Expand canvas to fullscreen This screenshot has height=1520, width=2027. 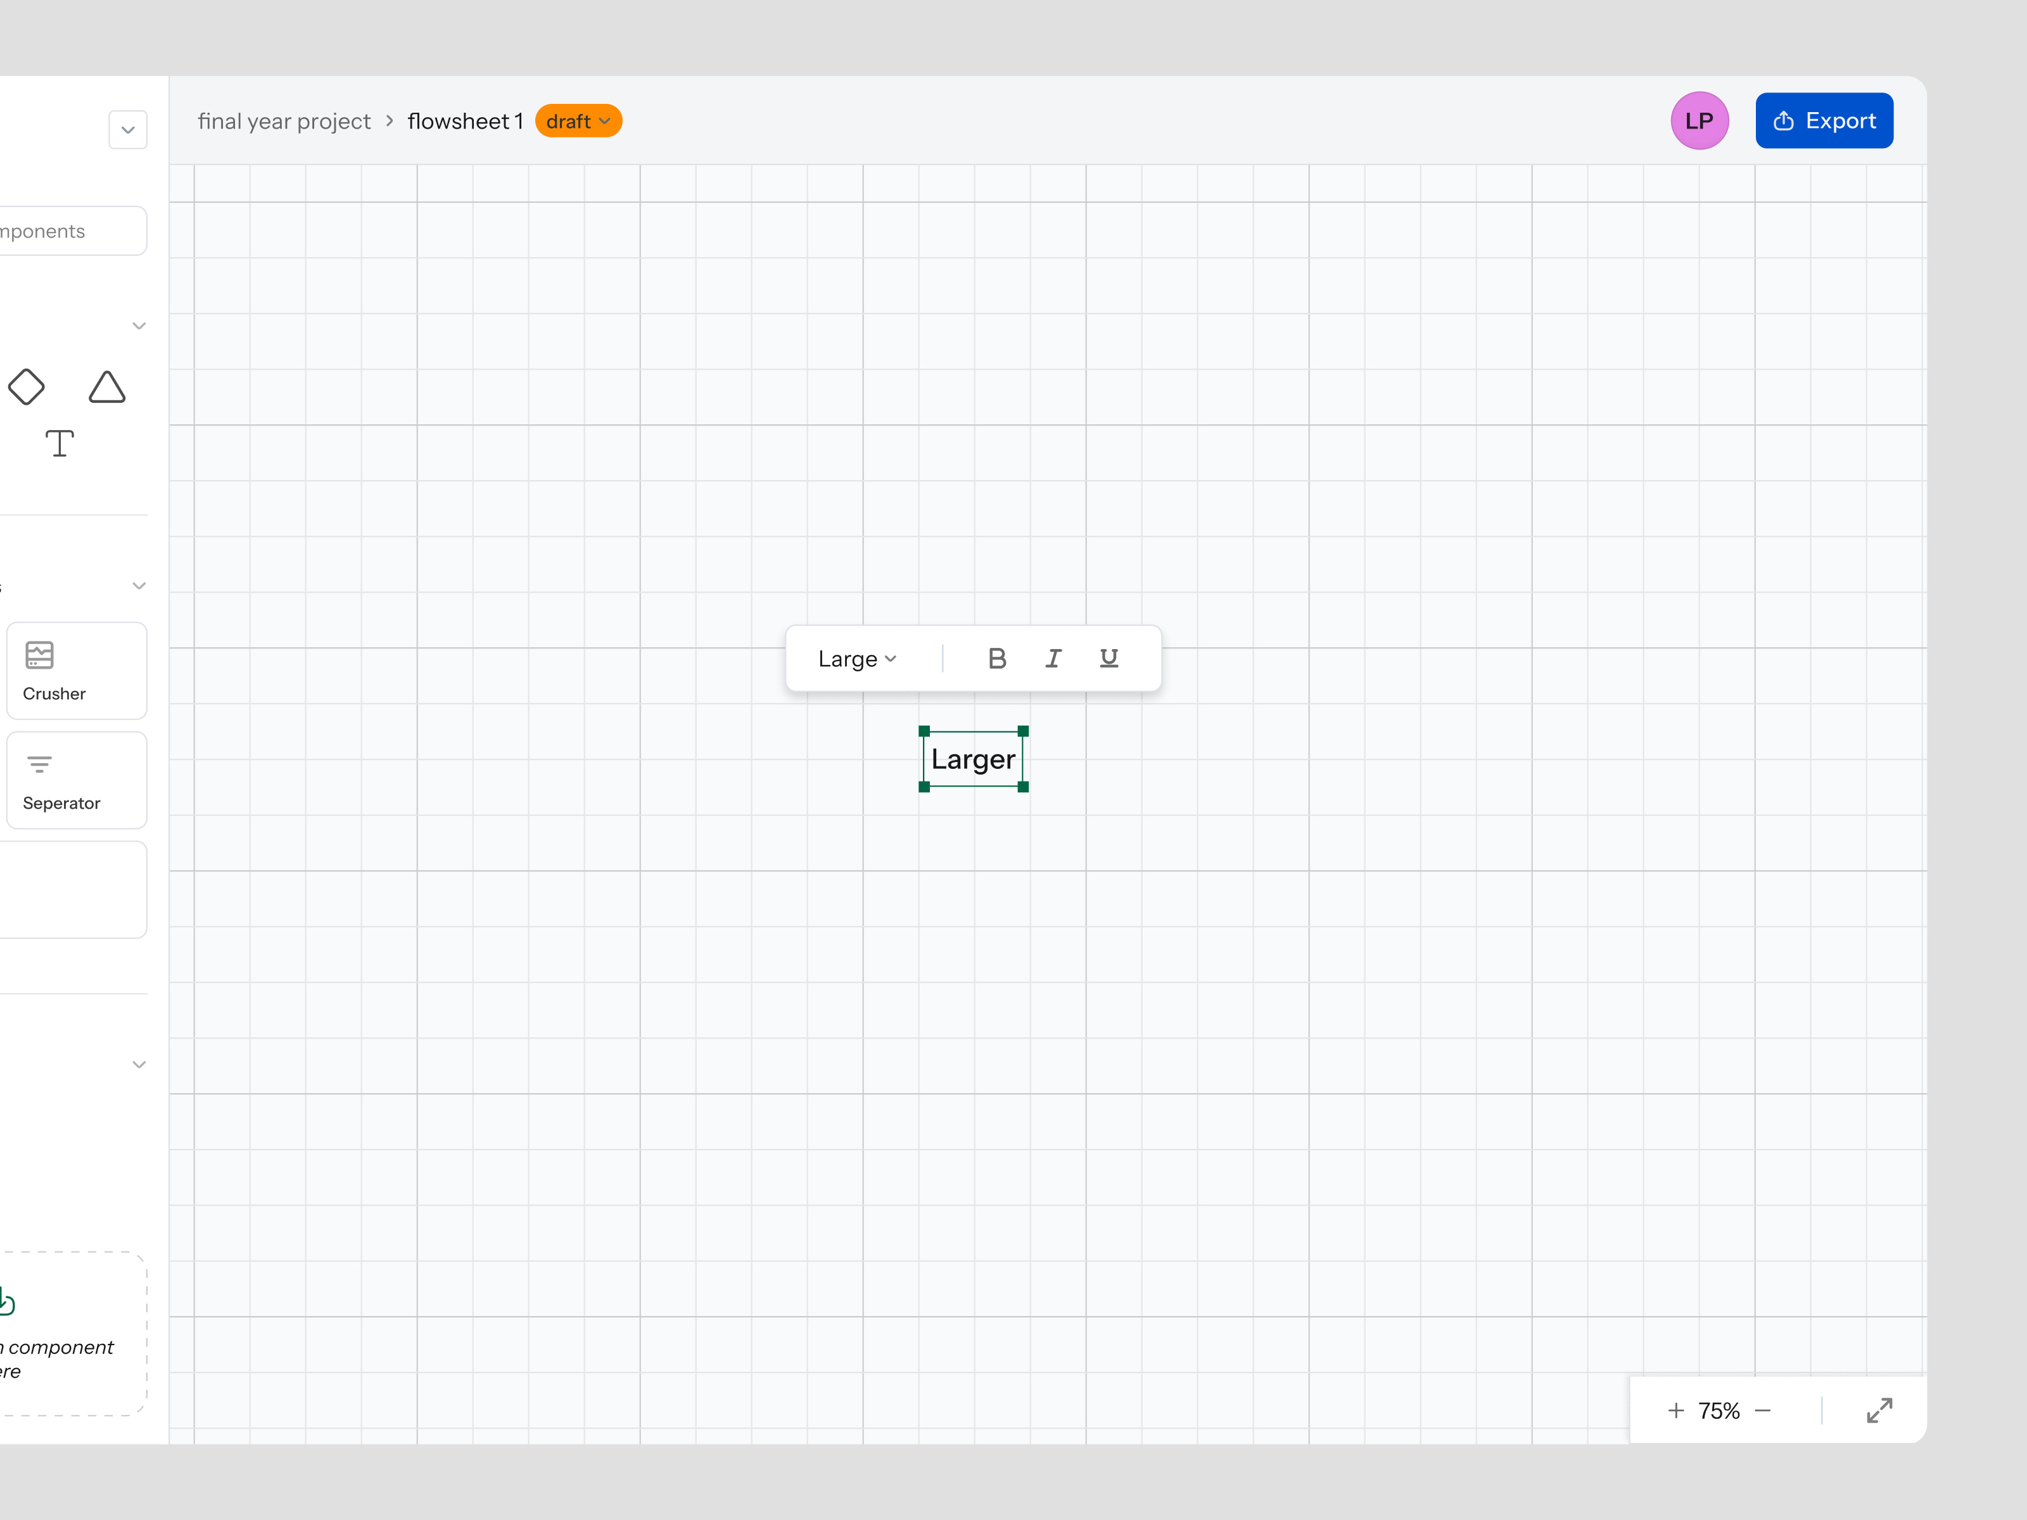1879,1410
